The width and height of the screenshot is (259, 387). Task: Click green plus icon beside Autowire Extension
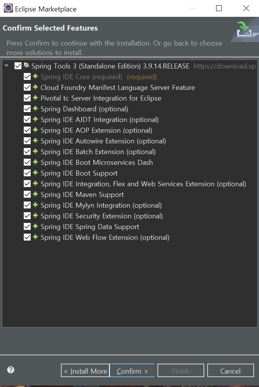tap(35, 140)
